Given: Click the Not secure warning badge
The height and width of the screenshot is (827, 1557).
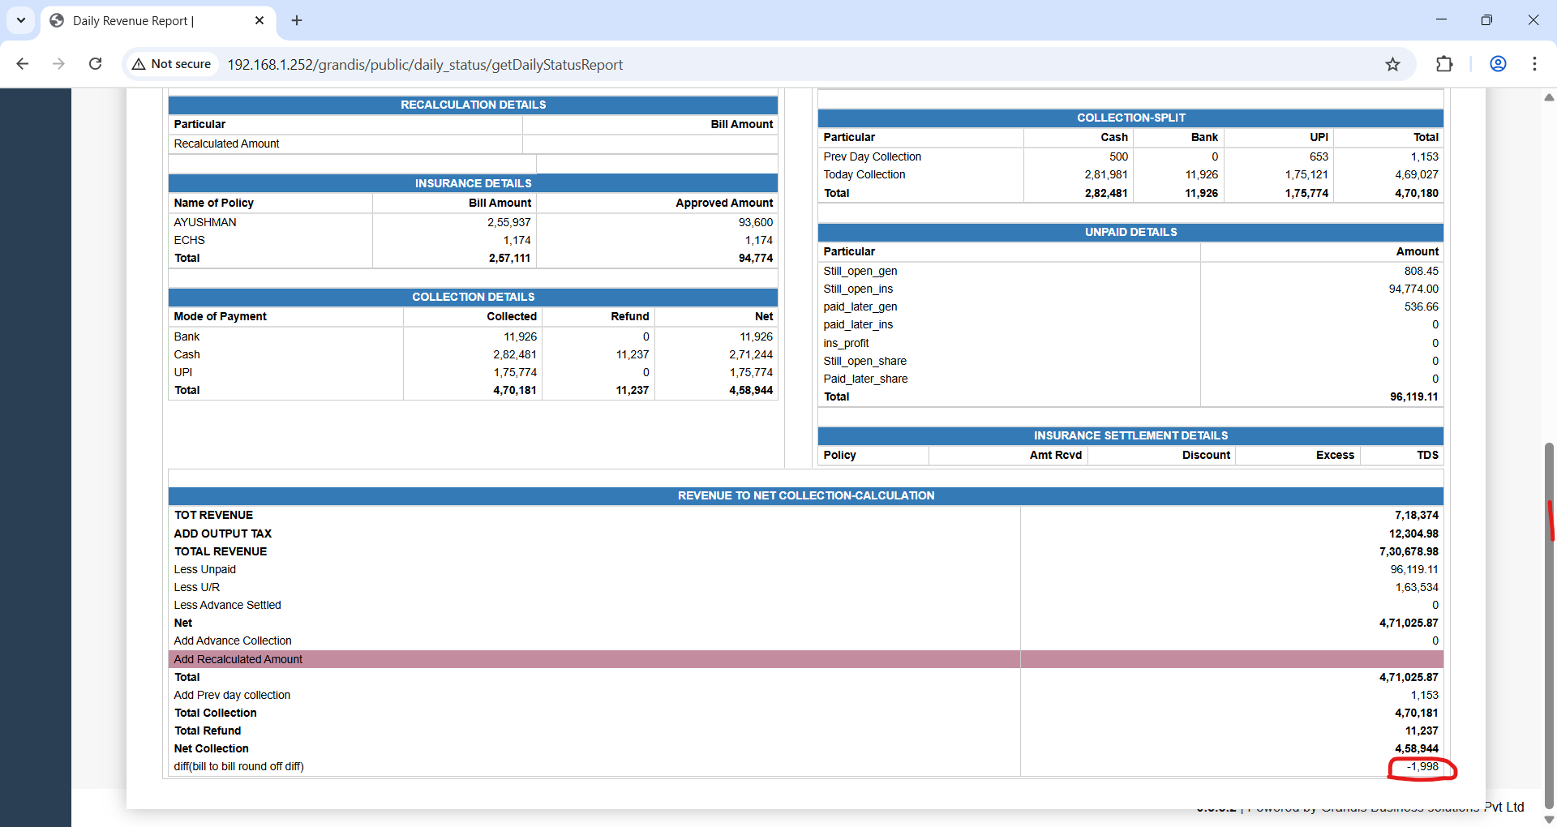Looking at the screenshot, I should 172,64.
